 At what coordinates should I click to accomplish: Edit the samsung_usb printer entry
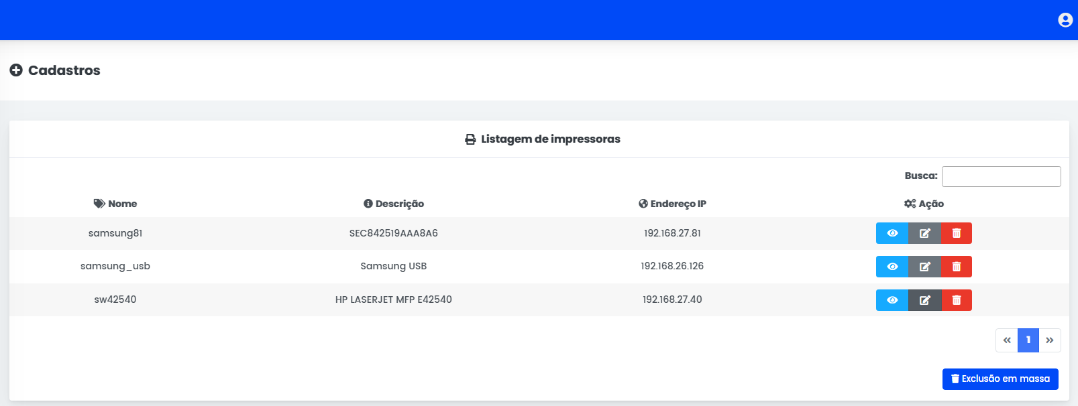click(924, 267)
